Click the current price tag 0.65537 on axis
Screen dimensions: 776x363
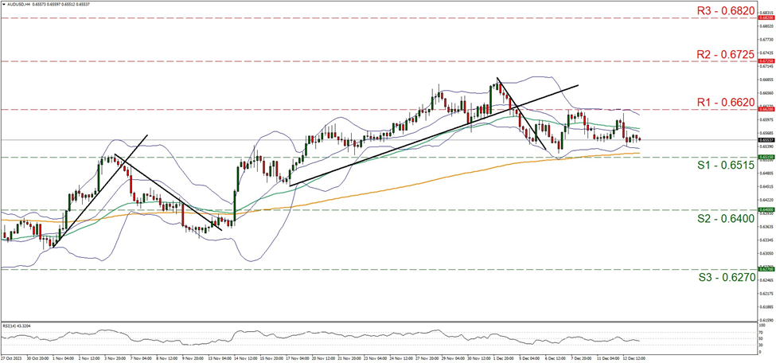coord(745,140)
